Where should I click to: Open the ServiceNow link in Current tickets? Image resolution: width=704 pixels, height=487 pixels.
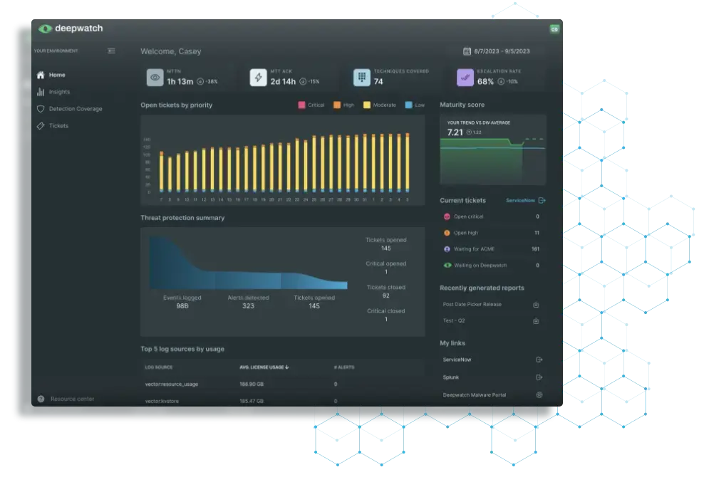(x=520, y=201)
